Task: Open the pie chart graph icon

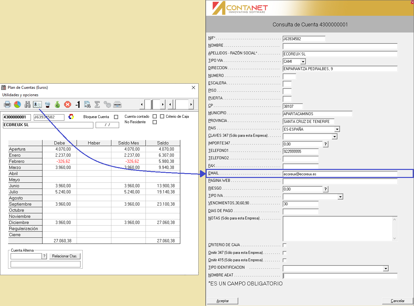Action: (x=17, y=104)
